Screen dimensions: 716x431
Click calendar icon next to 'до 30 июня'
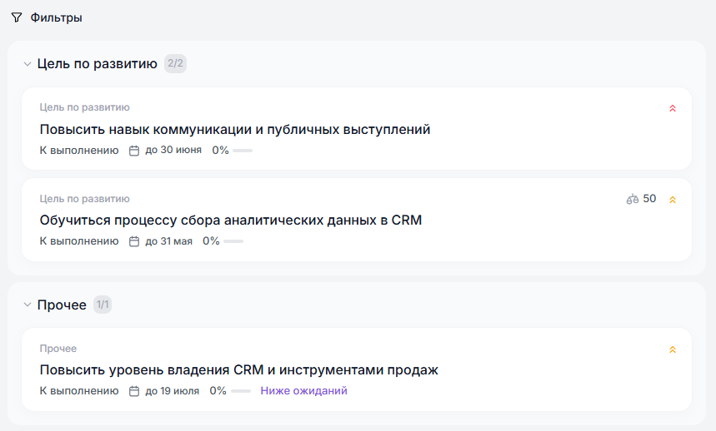click(x=134, y=151)
